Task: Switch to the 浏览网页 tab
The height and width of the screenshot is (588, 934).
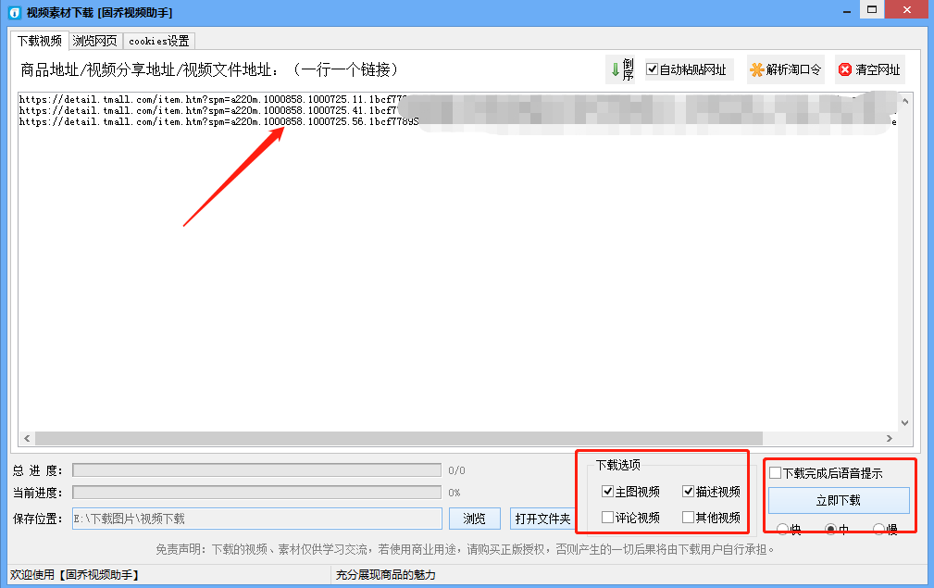Action: click(94, 41)
